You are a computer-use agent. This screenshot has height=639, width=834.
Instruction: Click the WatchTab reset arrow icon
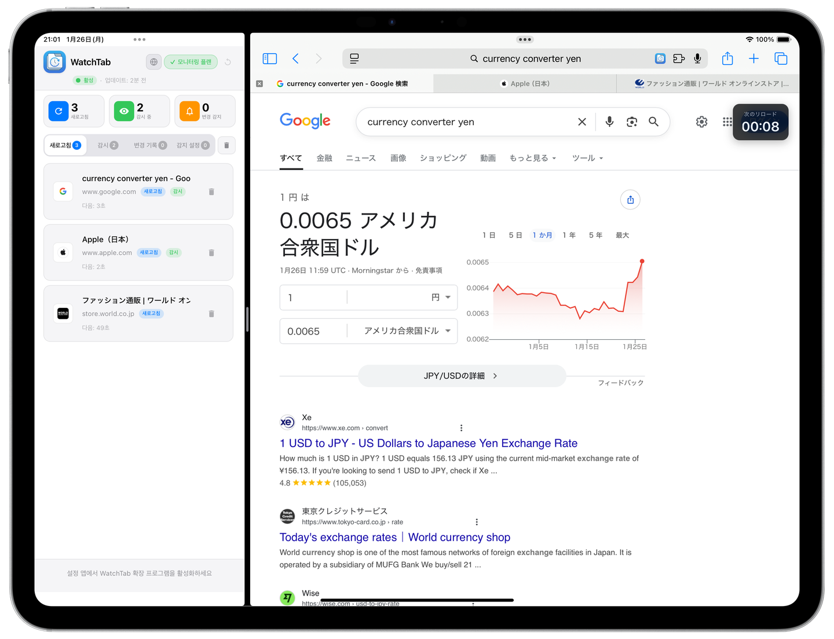pos(228,62)
